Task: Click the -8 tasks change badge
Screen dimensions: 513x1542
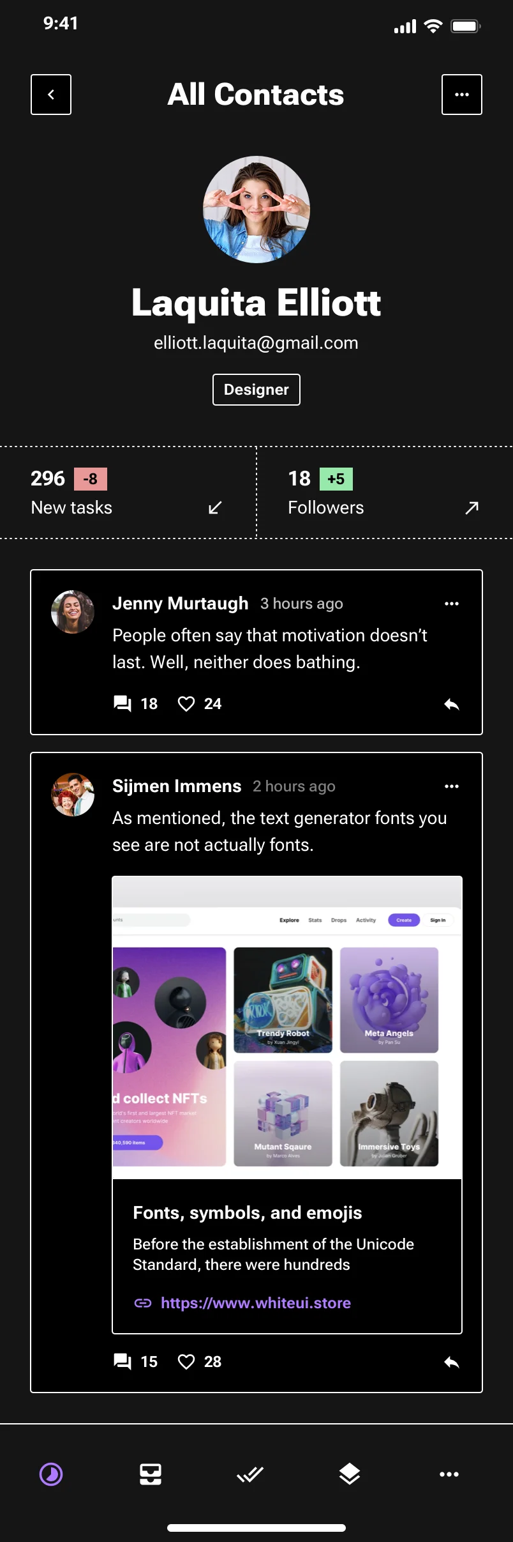Action: pos(91,479)
